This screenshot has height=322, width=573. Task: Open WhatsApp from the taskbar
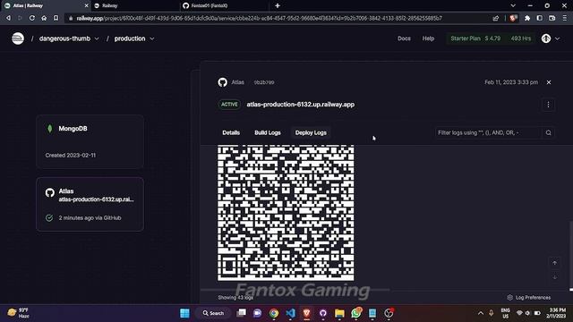[x=356, y=313]
